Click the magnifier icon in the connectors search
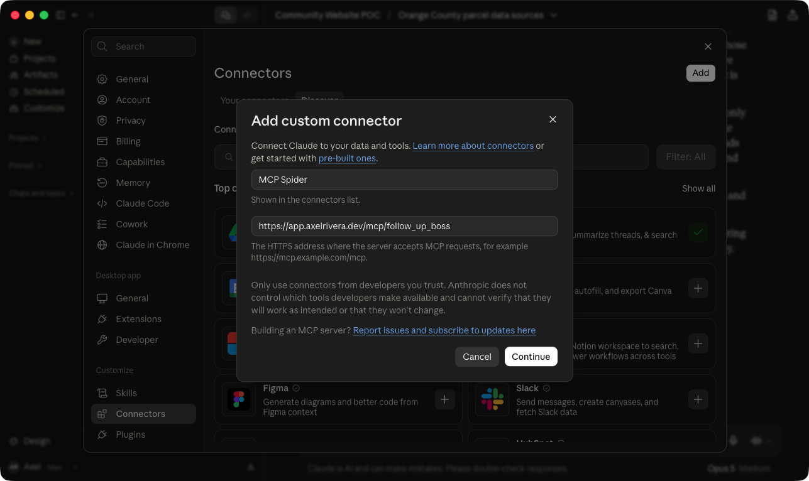This screenshot has width=809, height=481. (229, 157)
